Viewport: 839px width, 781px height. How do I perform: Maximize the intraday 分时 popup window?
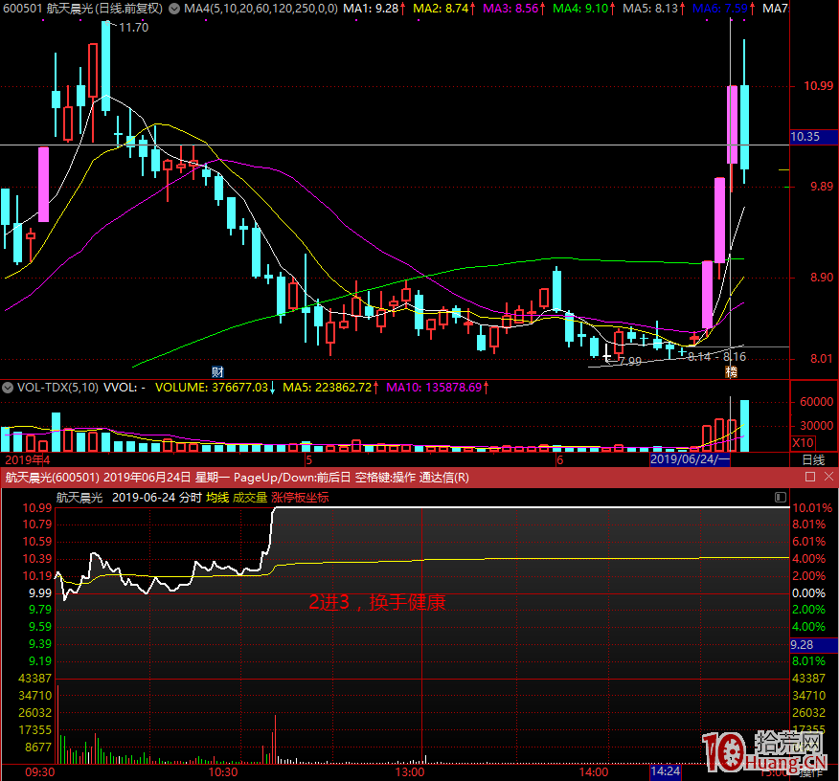point(810,477)
